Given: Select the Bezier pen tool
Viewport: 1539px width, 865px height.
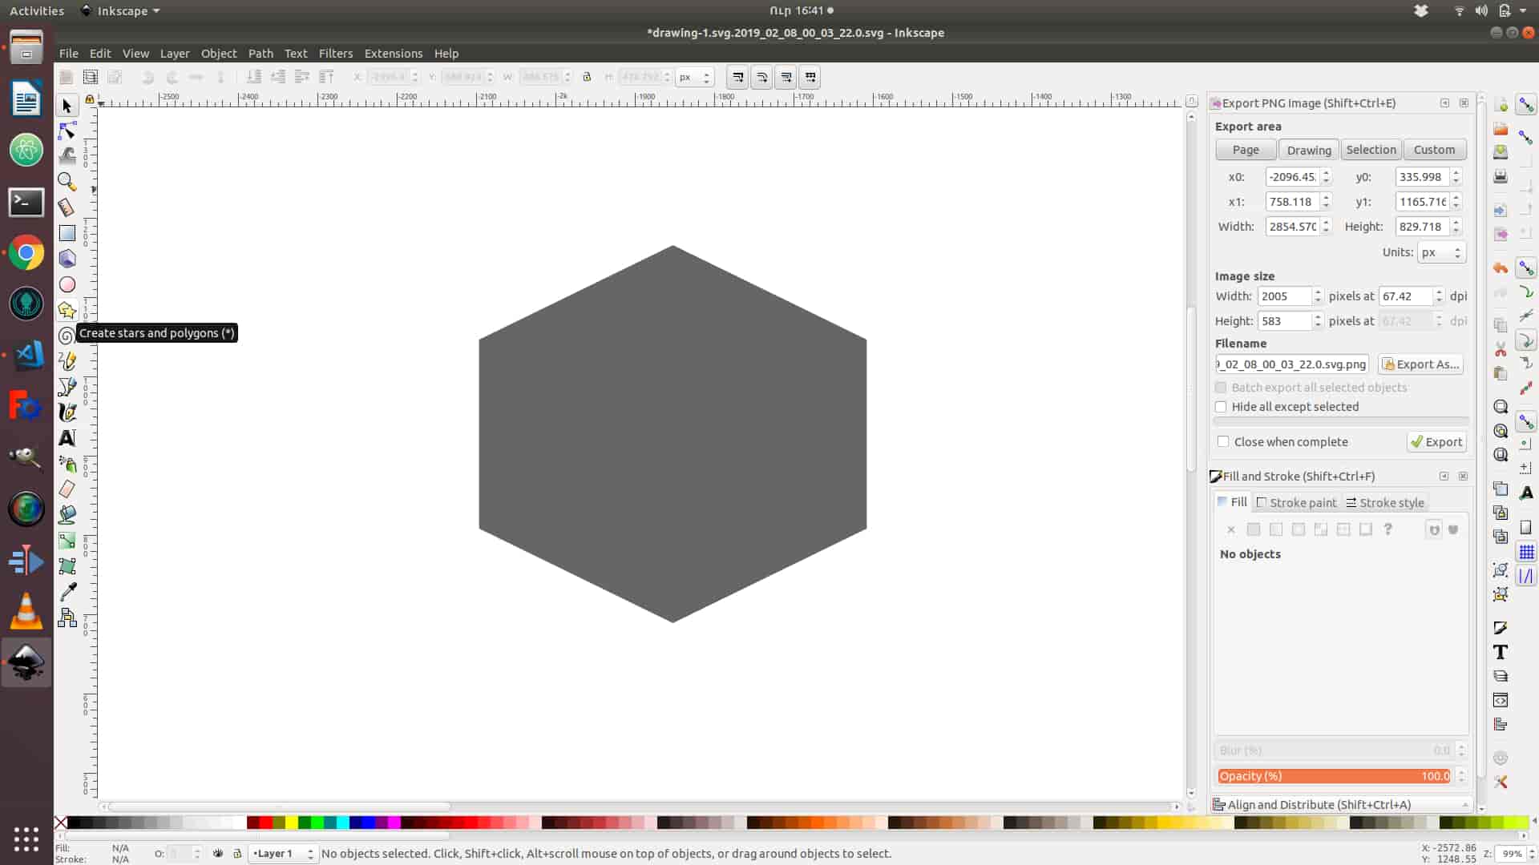Looking at the screenshot, I should 67,387.
